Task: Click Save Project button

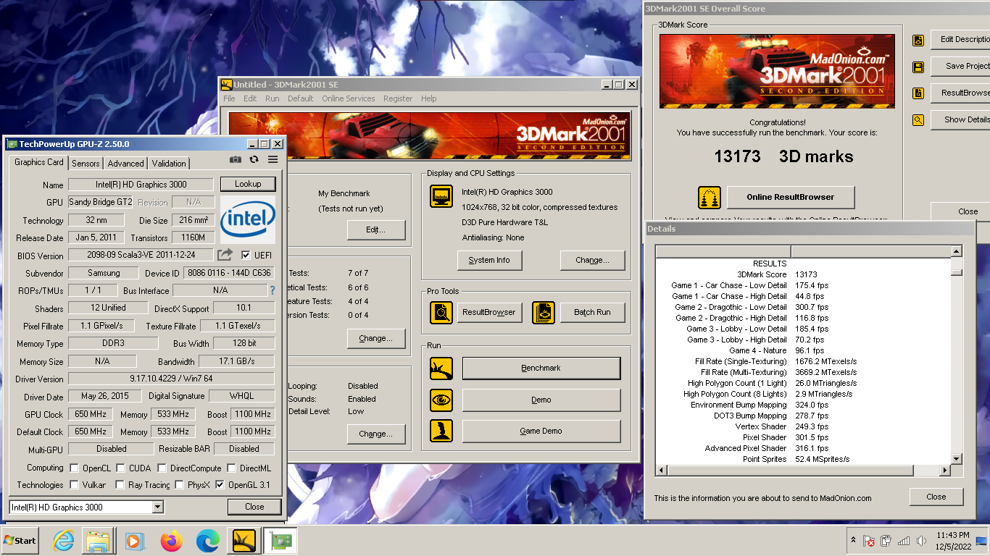Action: point(960,66)
